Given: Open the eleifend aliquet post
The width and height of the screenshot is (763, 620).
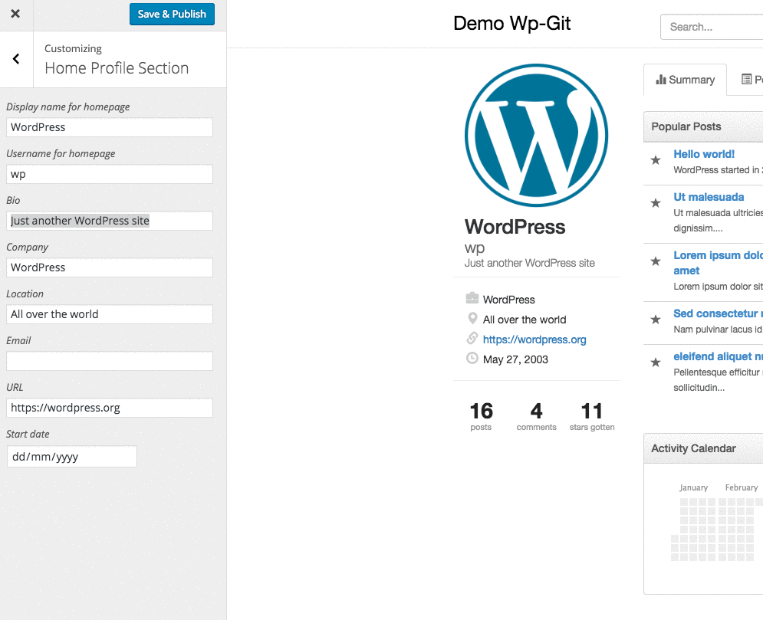Looking at the screenshot, I should point(719,356).
